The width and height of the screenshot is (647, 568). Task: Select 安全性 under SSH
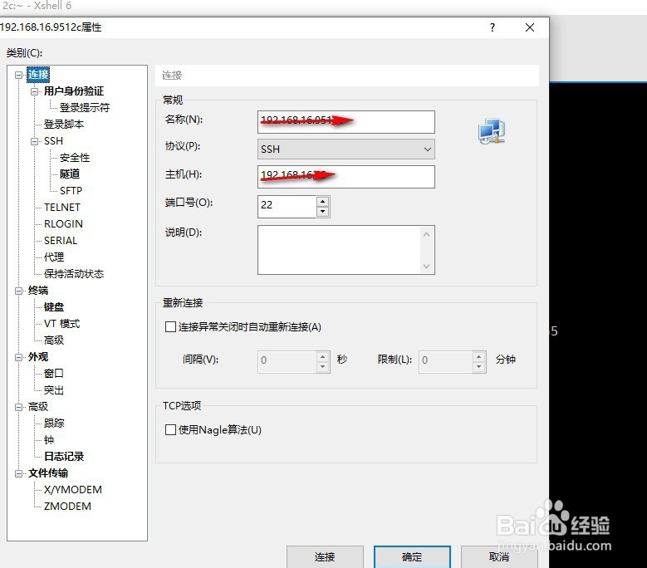click(x=75, y=158)
